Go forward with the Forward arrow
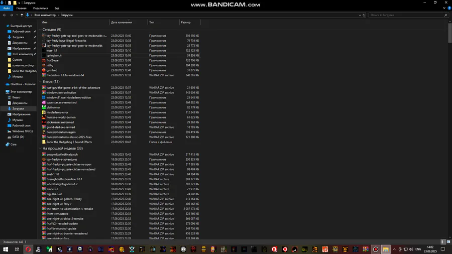The height and width of the screenshot is (254, 452). coord(11,15)
